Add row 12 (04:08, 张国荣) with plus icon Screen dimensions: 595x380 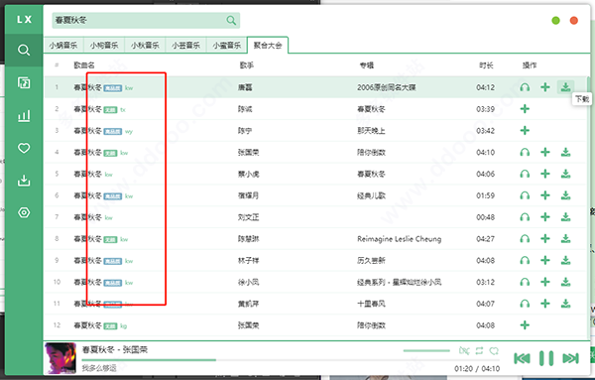525,325
